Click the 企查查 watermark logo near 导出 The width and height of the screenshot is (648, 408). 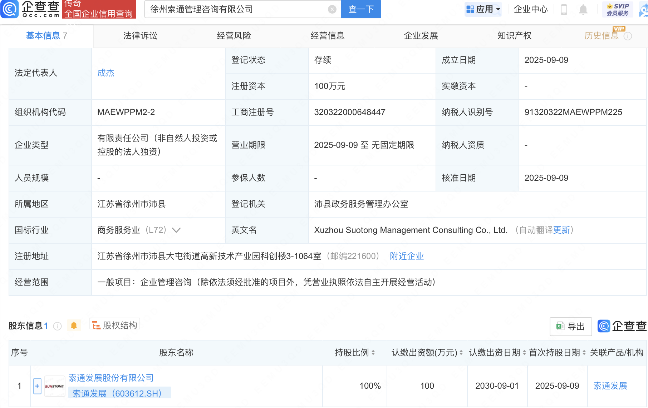click(622, 326)
